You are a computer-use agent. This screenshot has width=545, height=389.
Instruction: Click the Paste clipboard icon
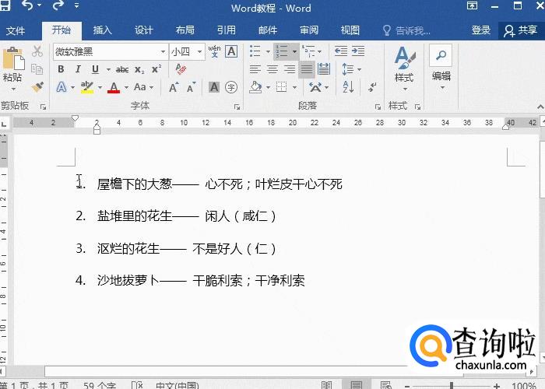[x=13, y=58]
